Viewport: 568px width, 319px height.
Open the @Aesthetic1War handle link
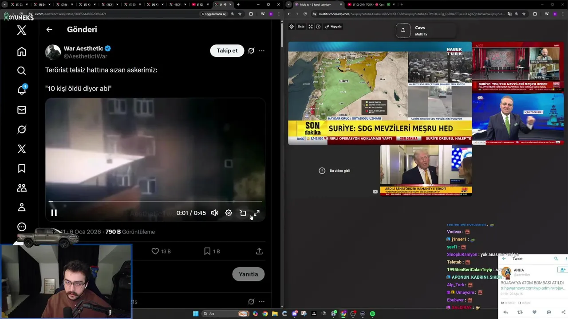coord(86,56)
